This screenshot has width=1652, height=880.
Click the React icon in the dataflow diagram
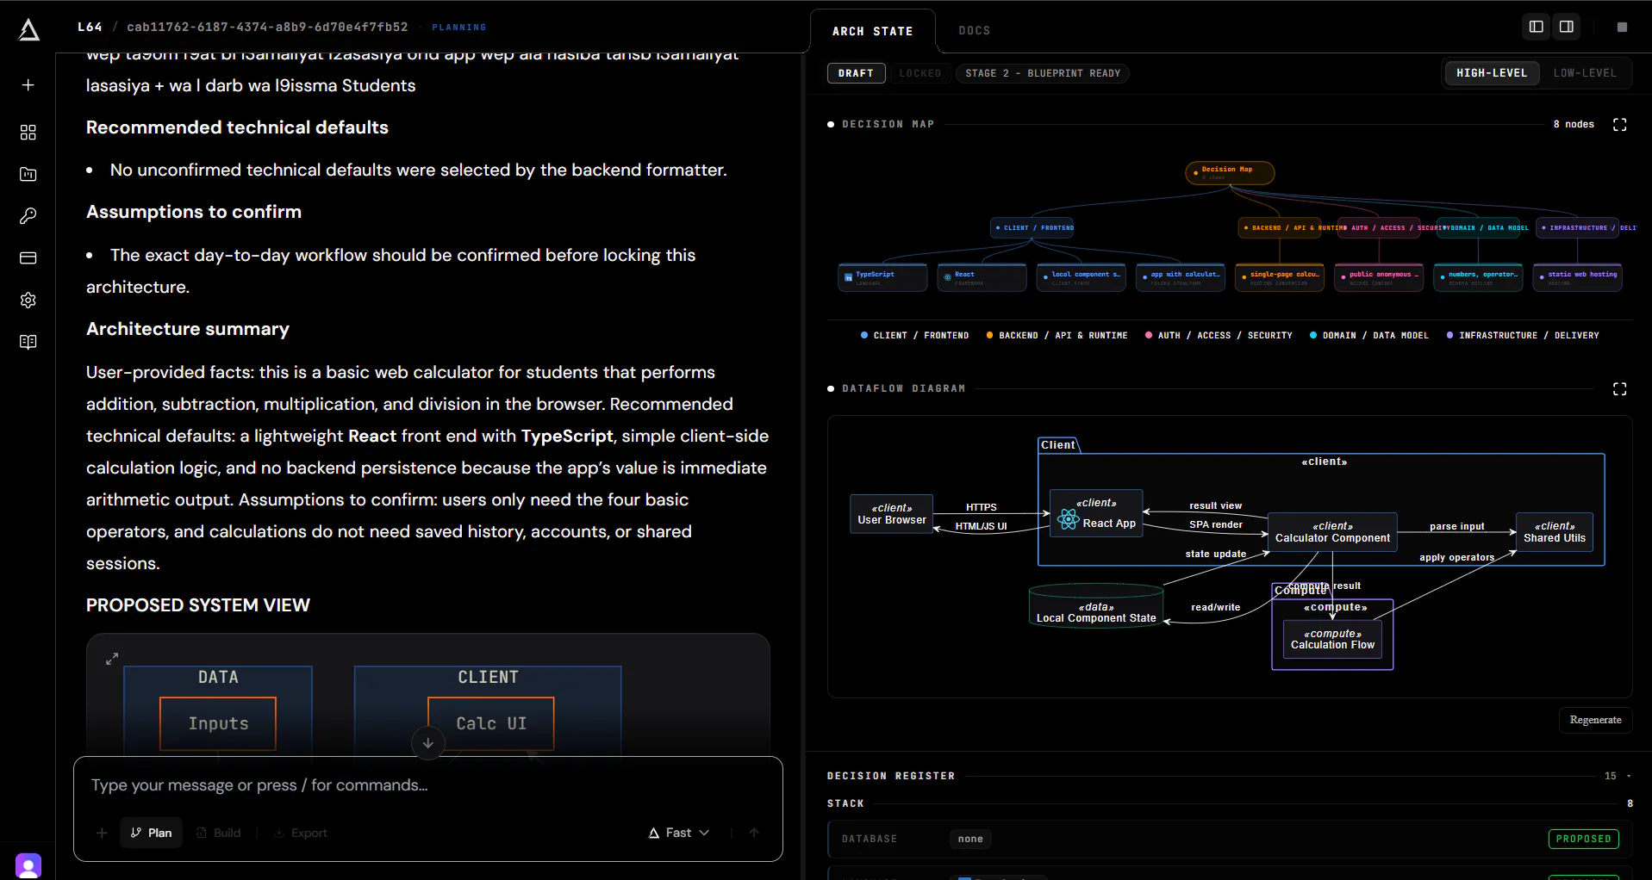click(1069, 518)
